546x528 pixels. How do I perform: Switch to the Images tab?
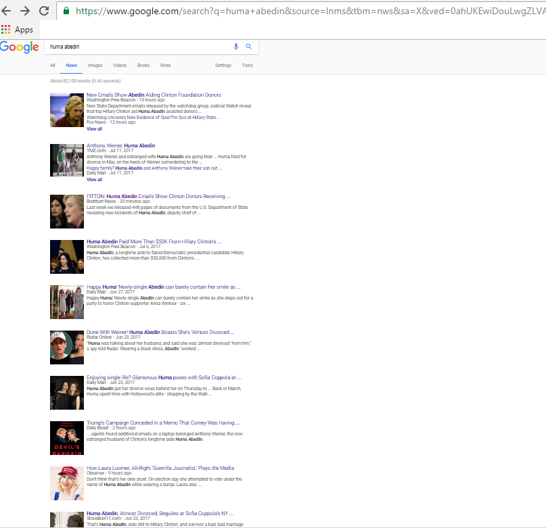[x=95, y=66]
